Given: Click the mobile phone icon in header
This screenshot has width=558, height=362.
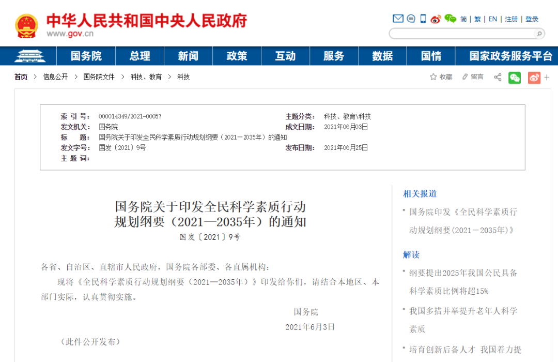Looking at the screenshot, I should 423,19.
